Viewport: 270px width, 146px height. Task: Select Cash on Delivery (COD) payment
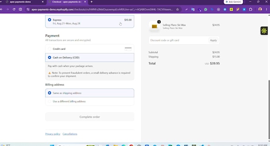click(x=90, y=58)
